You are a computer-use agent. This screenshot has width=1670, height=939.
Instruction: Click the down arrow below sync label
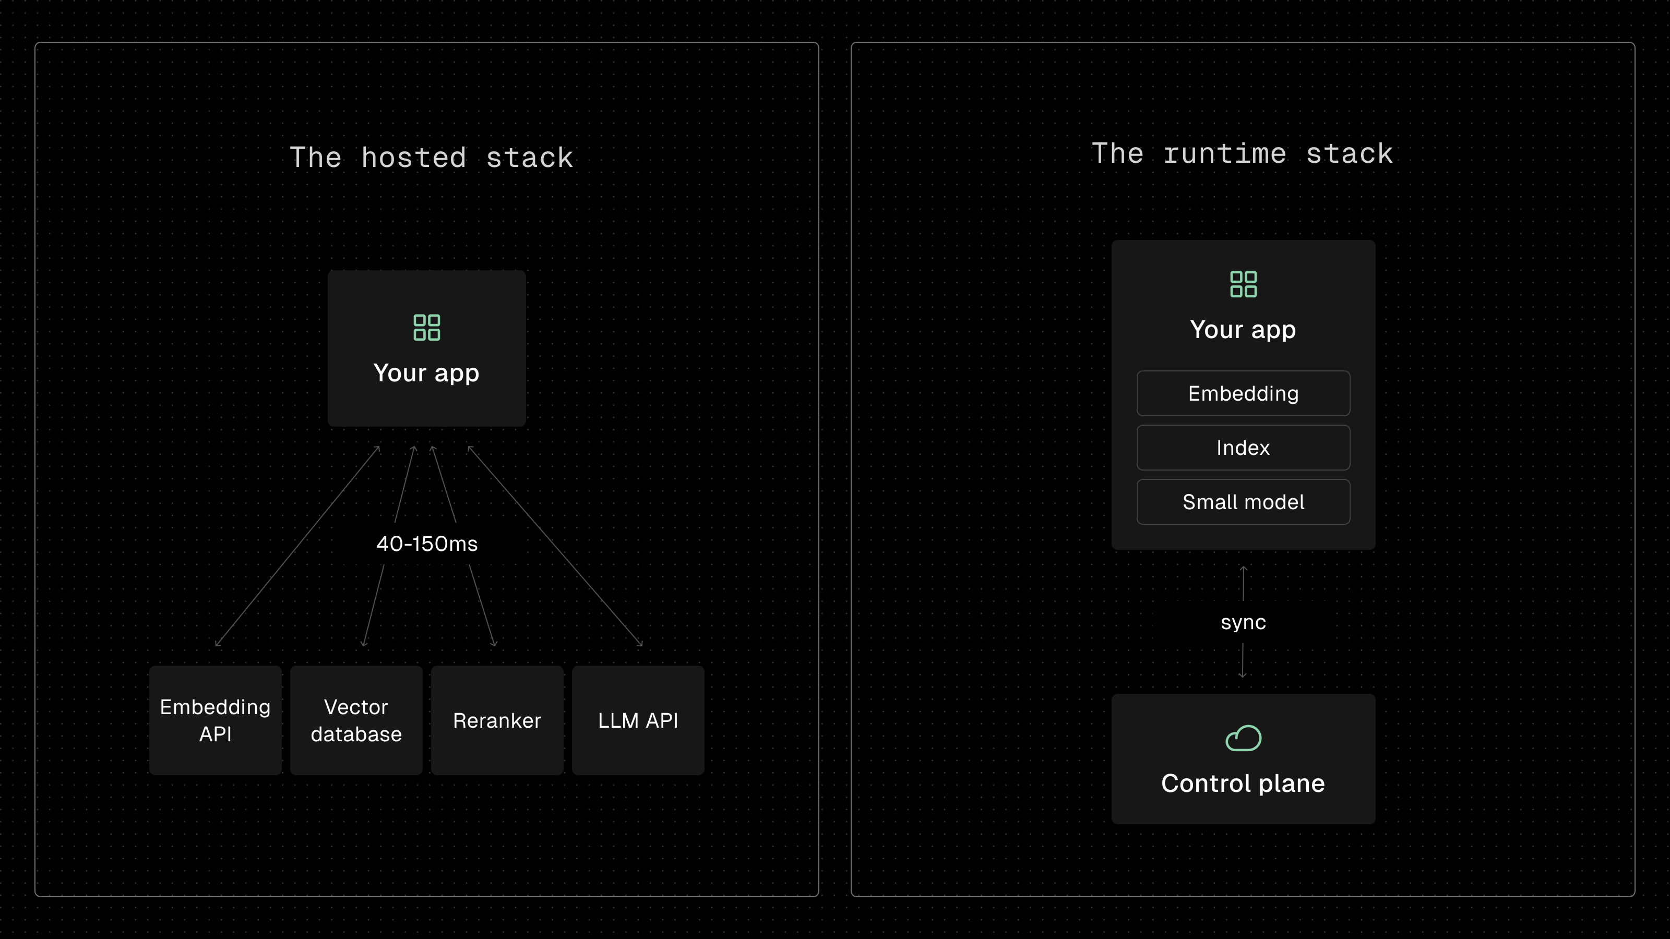pyautogui.click(x=1243, y=661)
